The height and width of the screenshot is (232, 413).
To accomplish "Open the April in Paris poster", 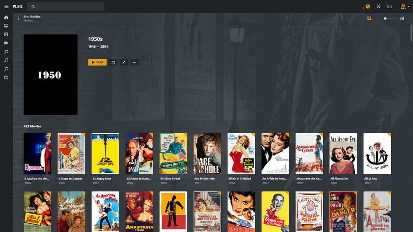I will point(377,212).
